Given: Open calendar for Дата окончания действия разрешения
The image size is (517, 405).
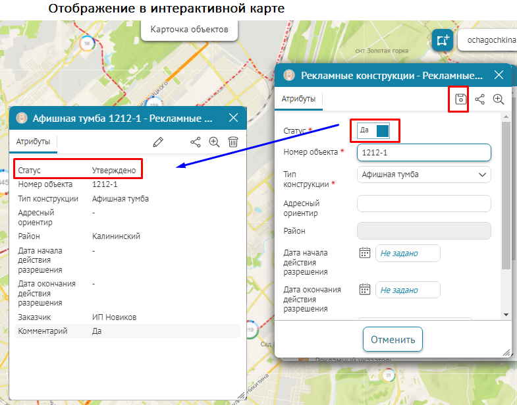Looking at the screenshot, I should coord(364,290).
